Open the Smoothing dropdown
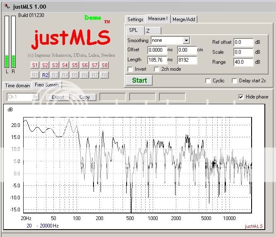Viewport: 276px width, 237px height. click(x=186, y=41)
